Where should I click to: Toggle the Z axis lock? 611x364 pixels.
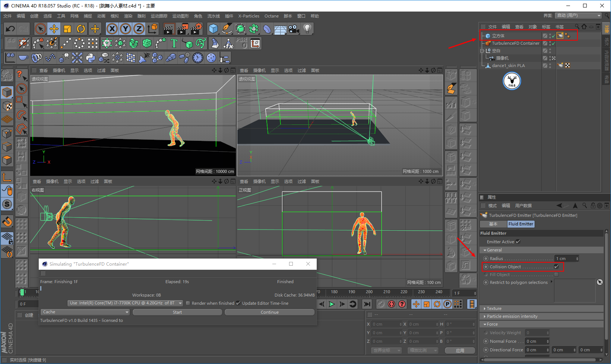[139, 29]
